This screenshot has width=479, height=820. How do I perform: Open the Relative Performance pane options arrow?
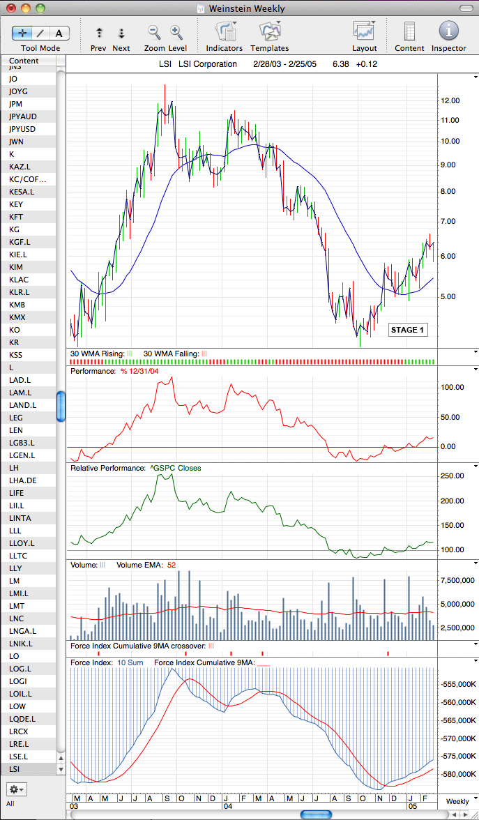(x=476, y=467)
